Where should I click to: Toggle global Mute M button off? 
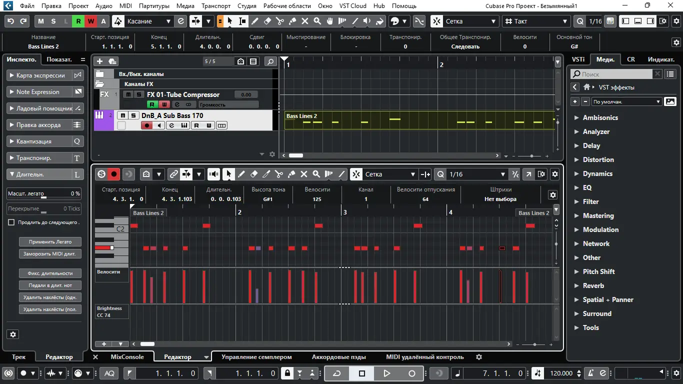click(x=41, y=21)
